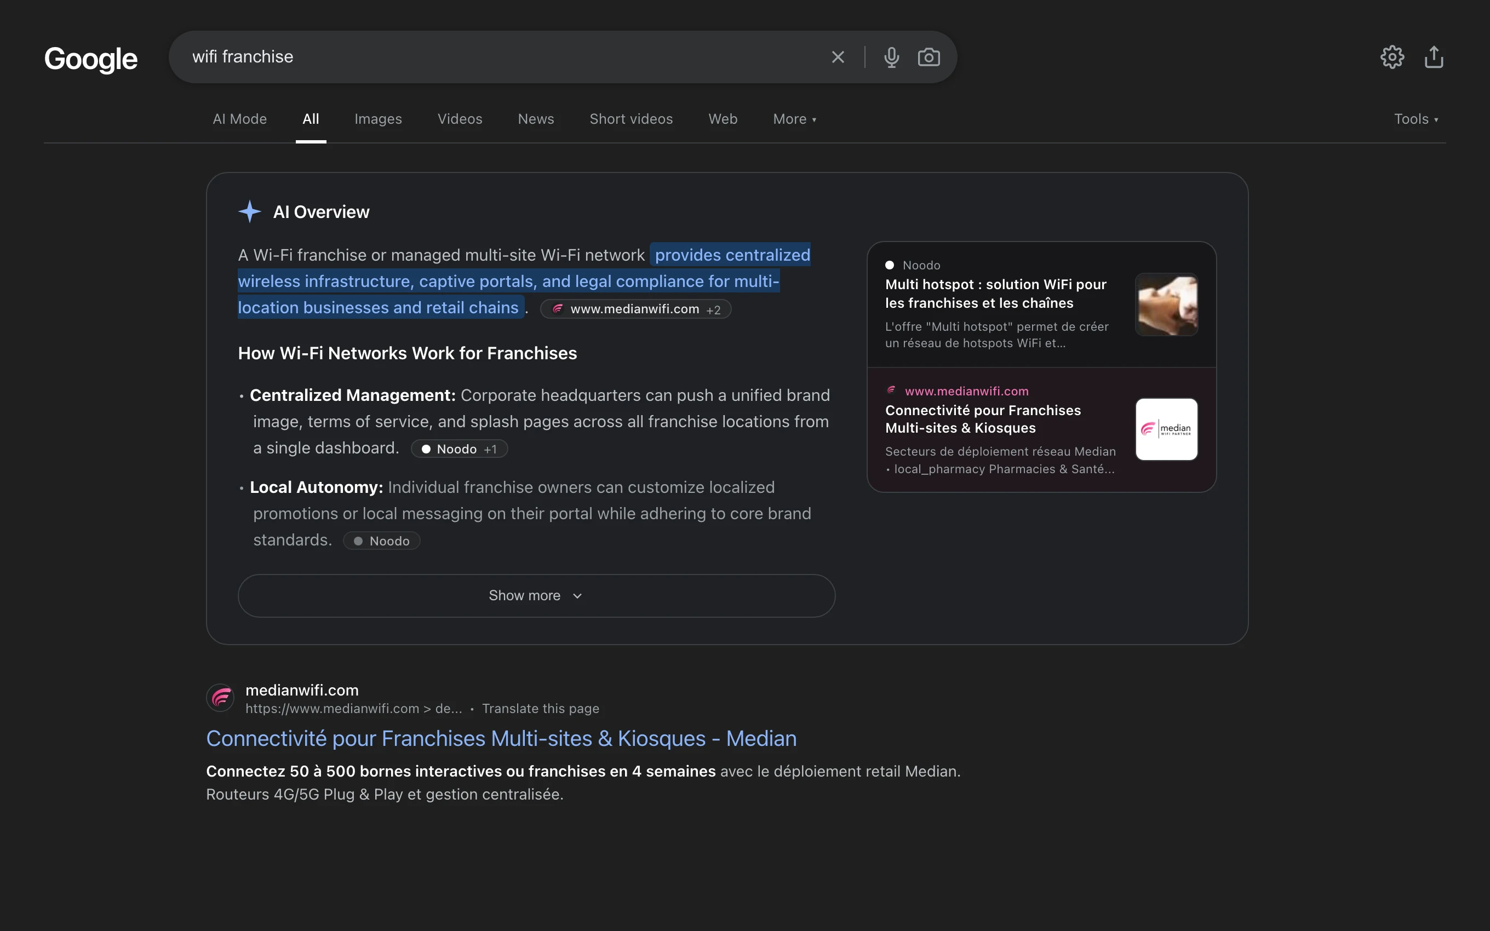Expand AI Overview with Show more

[536, 595]
